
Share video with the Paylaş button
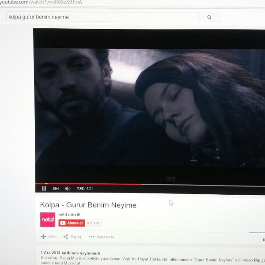[72, 237]
